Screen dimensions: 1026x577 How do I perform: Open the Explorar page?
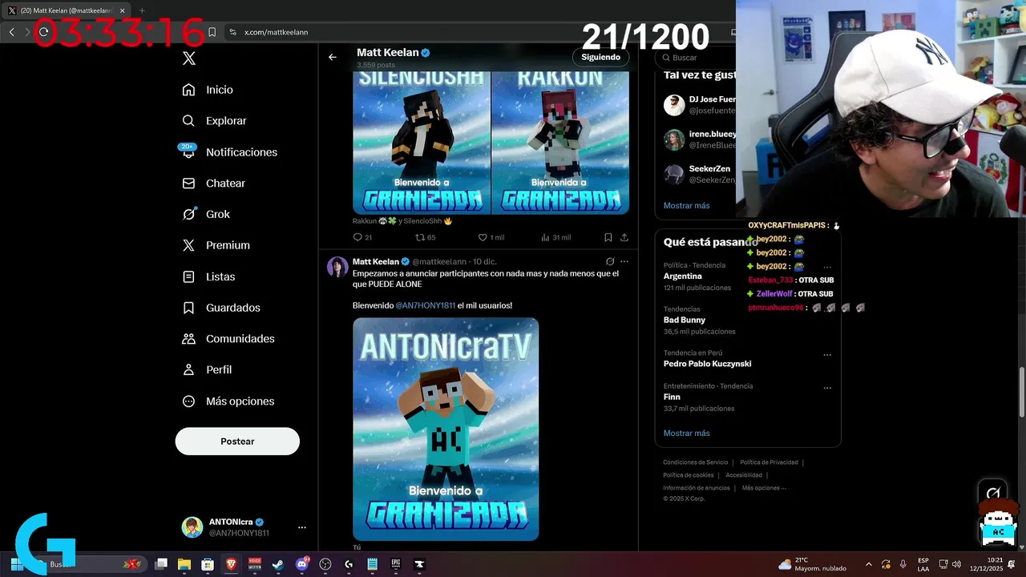pyautogui.click(x=214, y=121)
